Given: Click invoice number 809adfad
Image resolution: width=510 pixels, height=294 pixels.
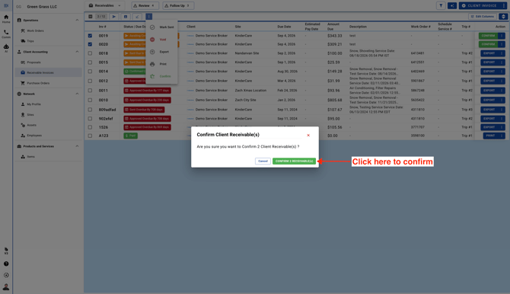Looking at the screenshot, I should coord(107,110).
